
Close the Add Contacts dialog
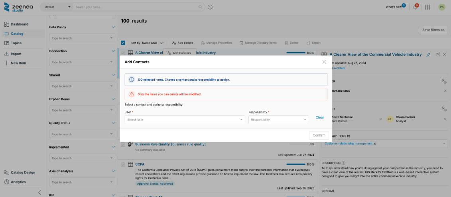pyautogui.click(x=324, y=62)
